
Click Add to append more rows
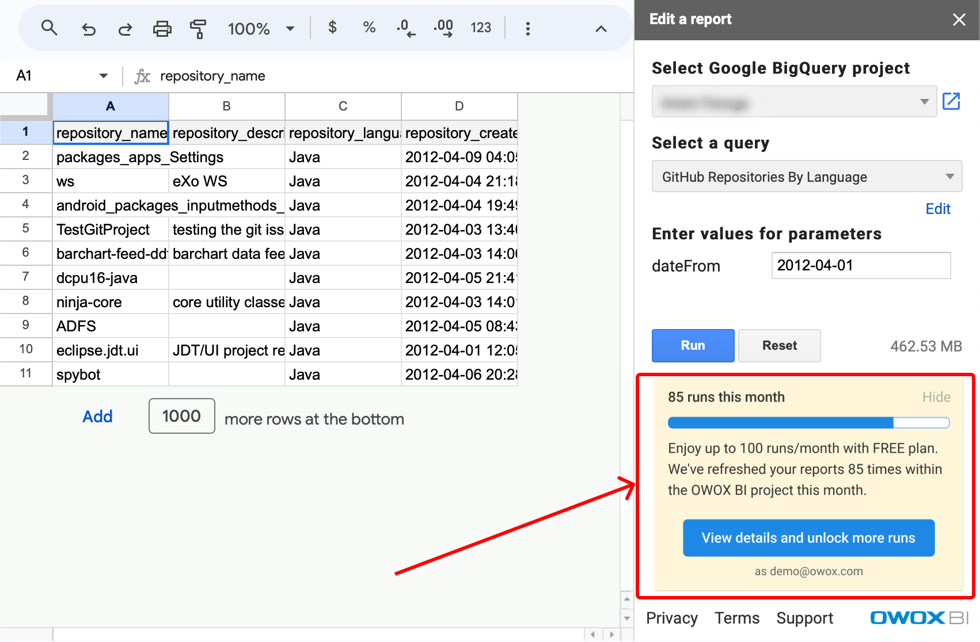click(97, 416)
